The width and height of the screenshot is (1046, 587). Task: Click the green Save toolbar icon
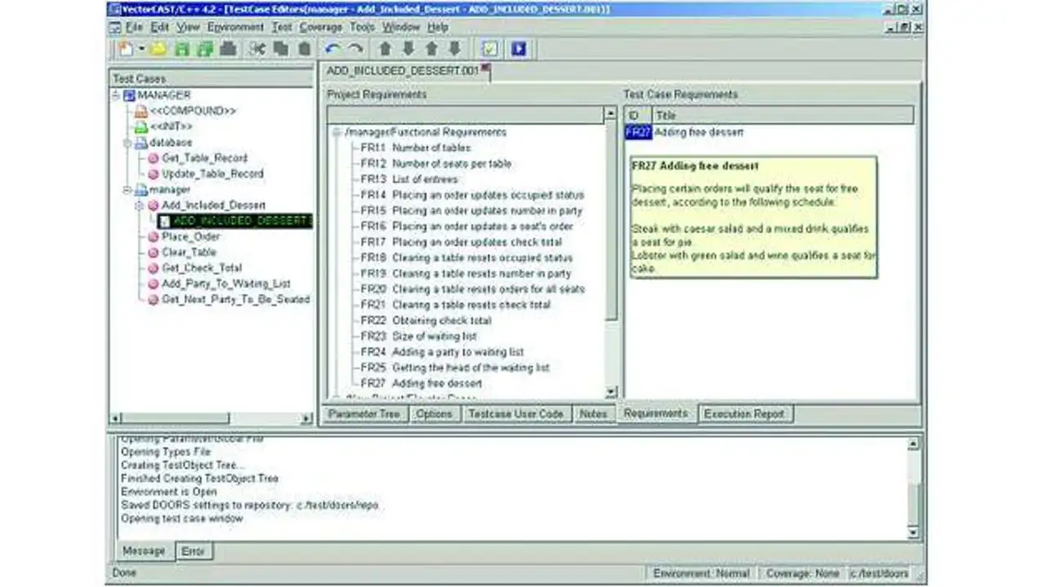181,49
